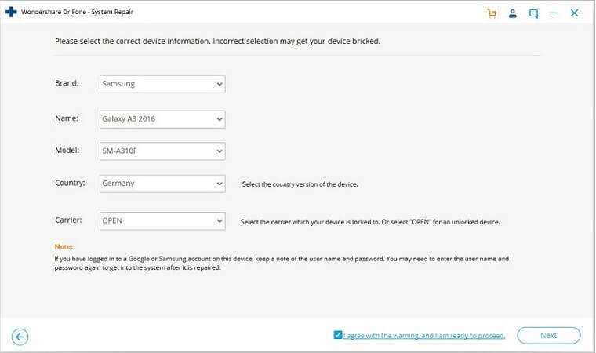The height and width of the screenshot is (353, 596).
Task: Open the shopping cart icon
Action: [492, 13]
